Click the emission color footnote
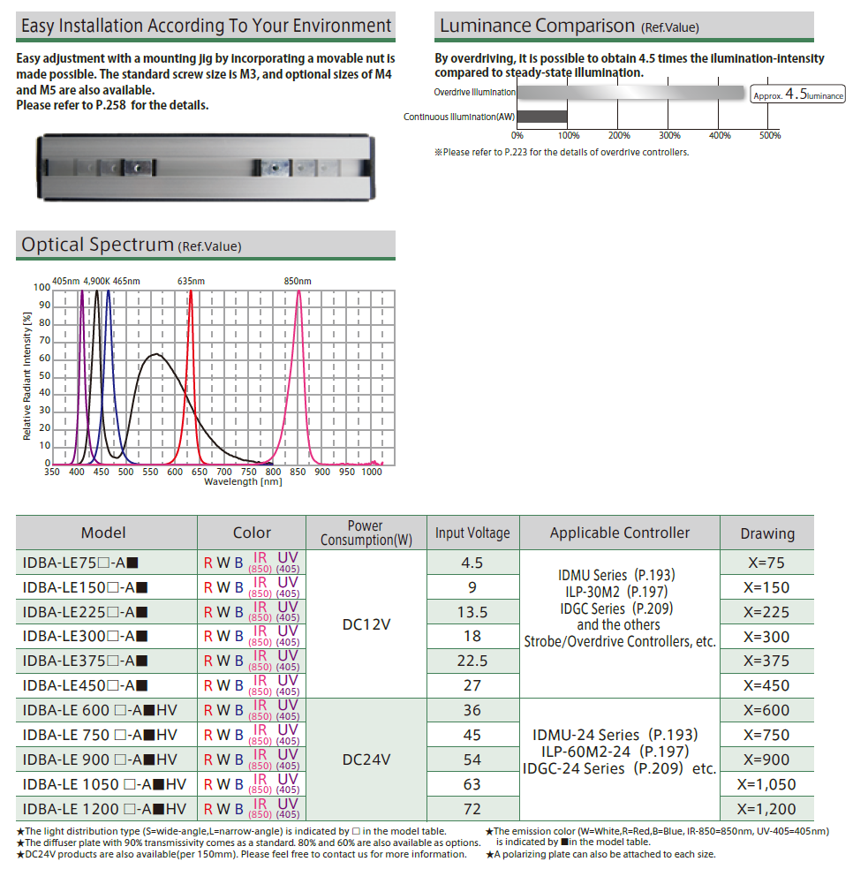The height and width of the screenshot is (869, 853). pyautogui.click(x=657, y=836)
